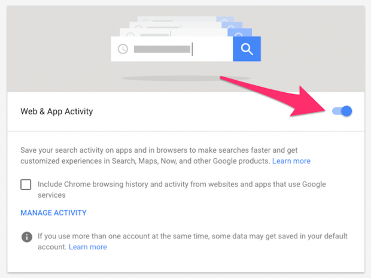The width and height of the screenshot is (371, 278).
Task: Select the Web & App Activity heading
Action: click(57, 111)
